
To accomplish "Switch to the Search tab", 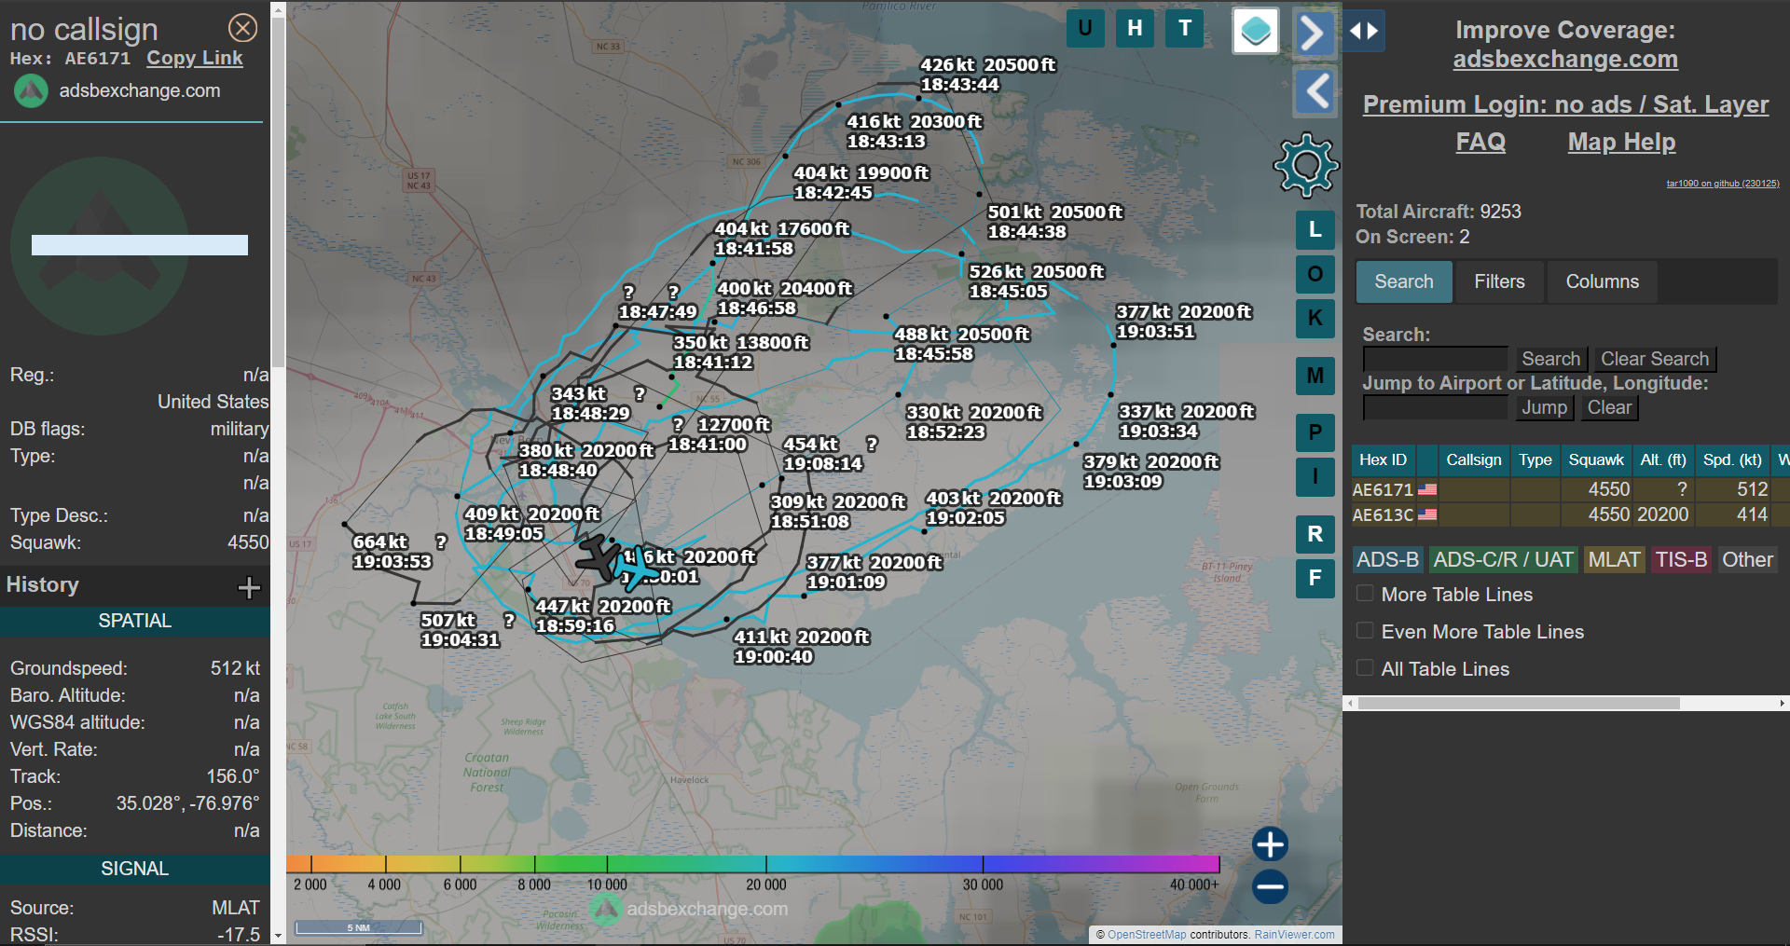I will [x=1403, y=281].
